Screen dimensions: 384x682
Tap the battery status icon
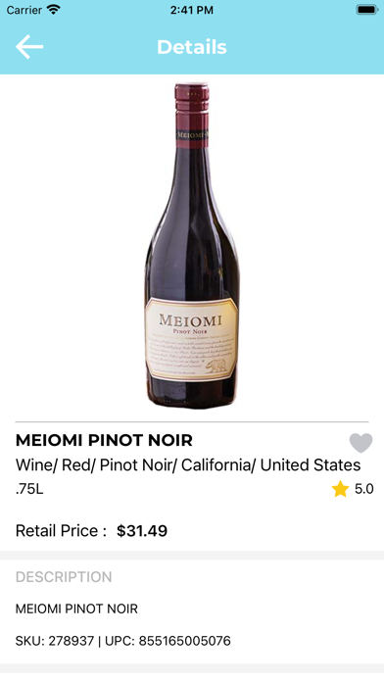coord(366,10)
